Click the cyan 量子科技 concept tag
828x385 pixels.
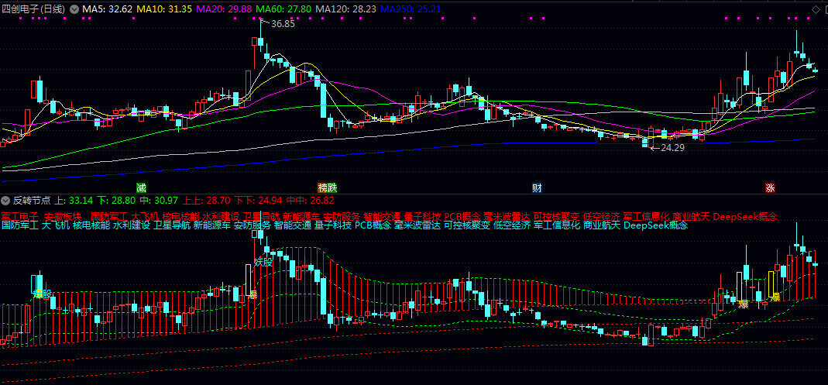pyautogui.click(x=333, y=225)
